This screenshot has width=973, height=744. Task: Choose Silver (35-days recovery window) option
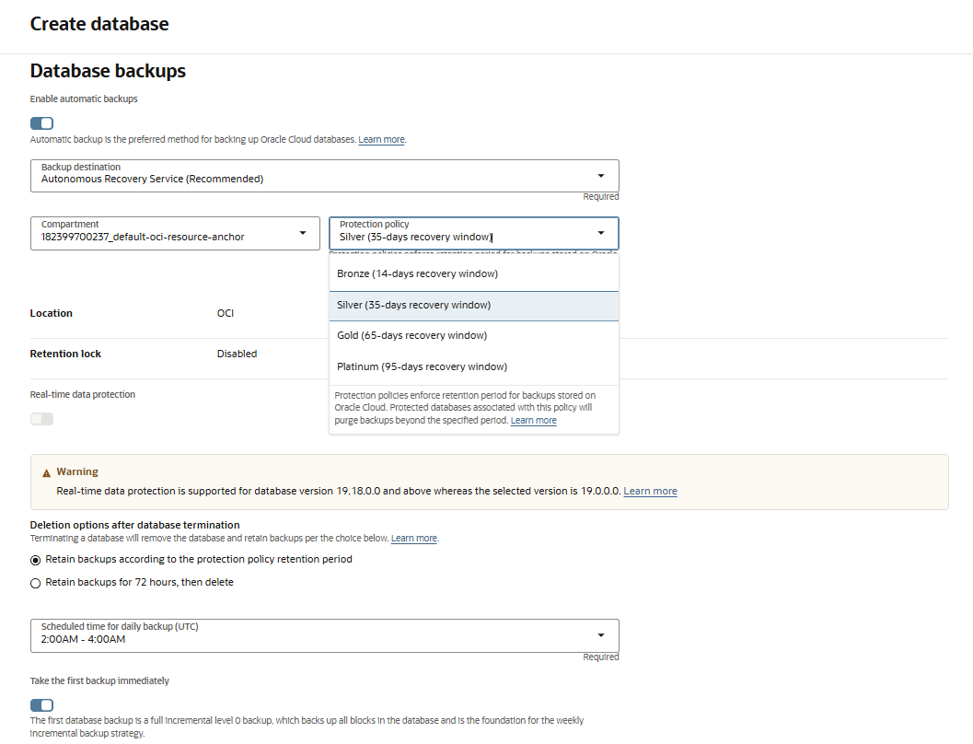(x=413, y=305)
